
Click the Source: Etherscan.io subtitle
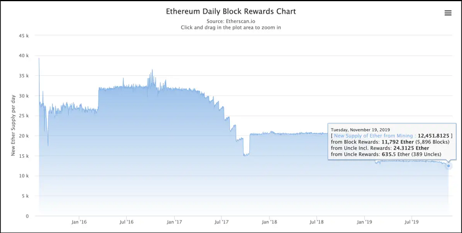click(231, 21)
